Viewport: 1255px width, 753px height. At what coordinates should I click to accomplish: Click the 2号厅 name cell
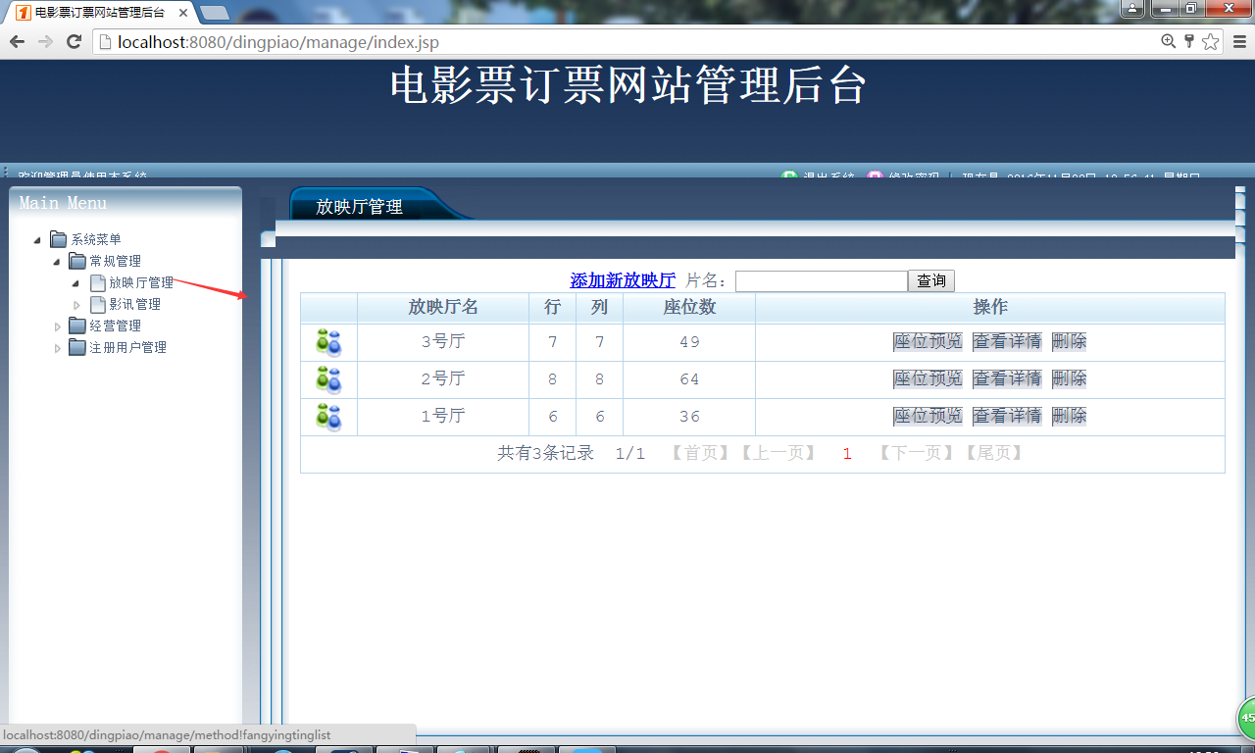(443, 379)
